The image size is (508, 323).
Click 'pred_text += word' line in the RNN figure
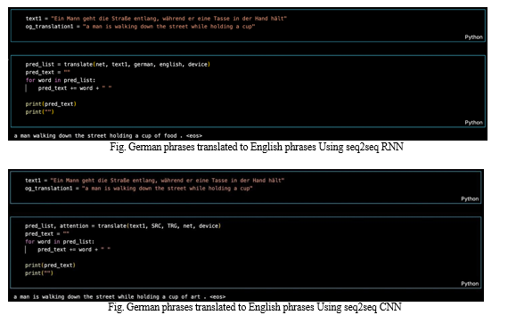75,88
